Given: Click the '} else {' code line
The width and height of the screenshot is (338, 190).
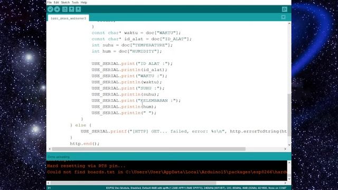Looking at the screenshot, I should (81, 125).
